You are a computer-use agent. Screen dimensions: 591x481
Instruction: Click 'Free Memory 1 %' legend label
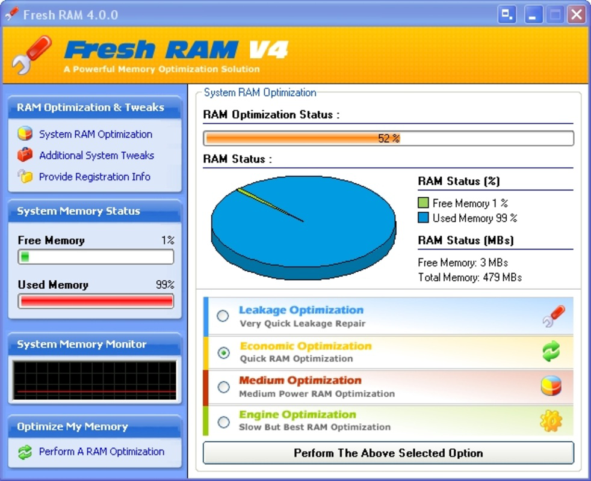(x=471, y=203)
